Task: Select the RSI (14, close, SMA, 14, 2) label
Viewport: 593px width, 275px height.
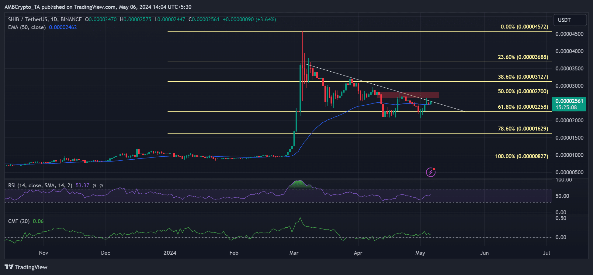Action: pos(40,185)
